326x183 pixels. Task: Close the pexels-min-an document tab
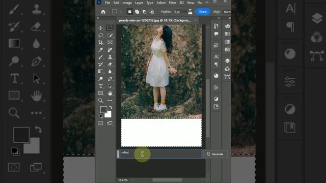point(196,20)
